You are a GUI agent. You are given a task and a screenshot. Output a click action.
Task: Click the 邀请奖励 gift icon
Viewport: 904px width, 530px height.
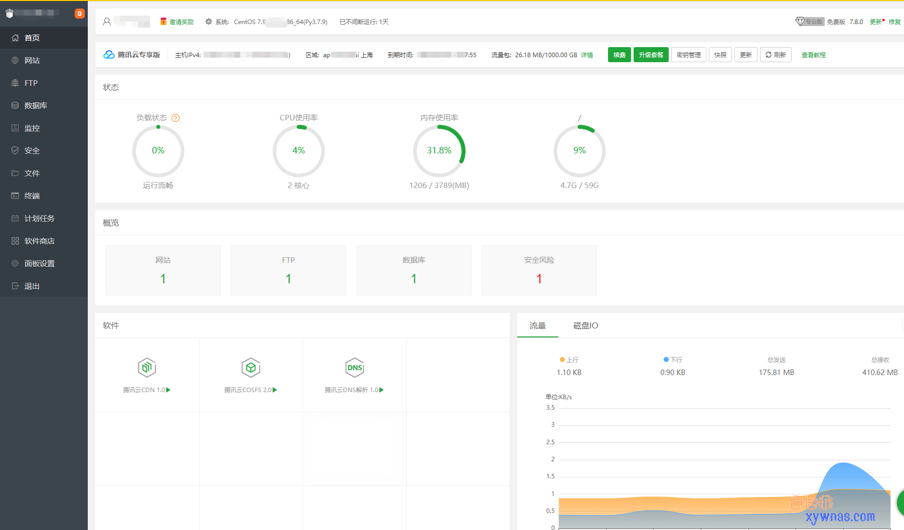pyautogui.click(x=163, y=22)
